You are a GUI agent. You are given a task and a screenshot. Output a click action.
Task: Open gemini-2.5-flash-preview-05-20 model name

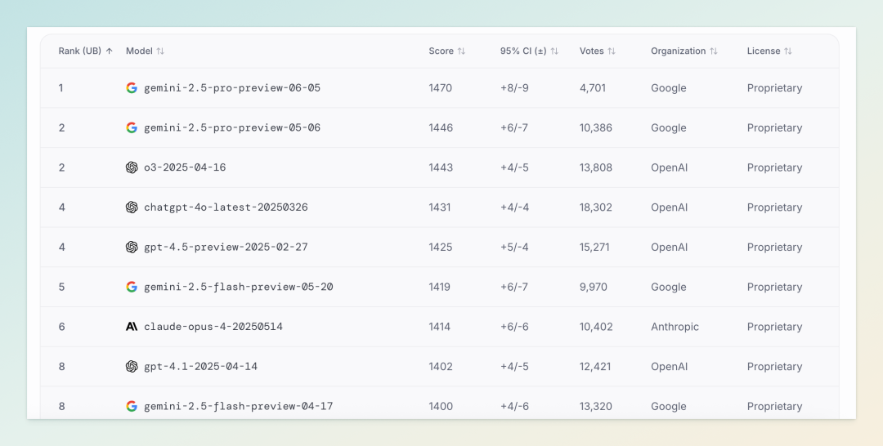238,287
